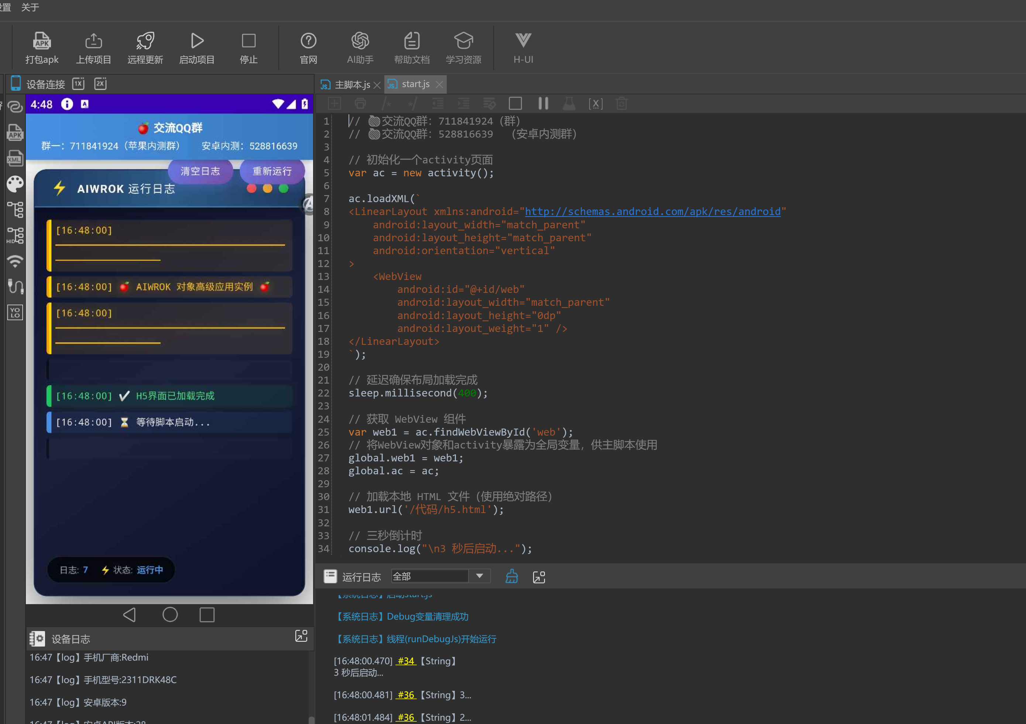Click the format code eraser icon
1026x724 pixels.
coord(490,104)
